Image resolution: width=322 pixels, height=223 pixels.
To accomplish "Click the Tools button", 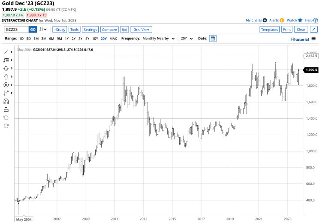I will 74,29.
